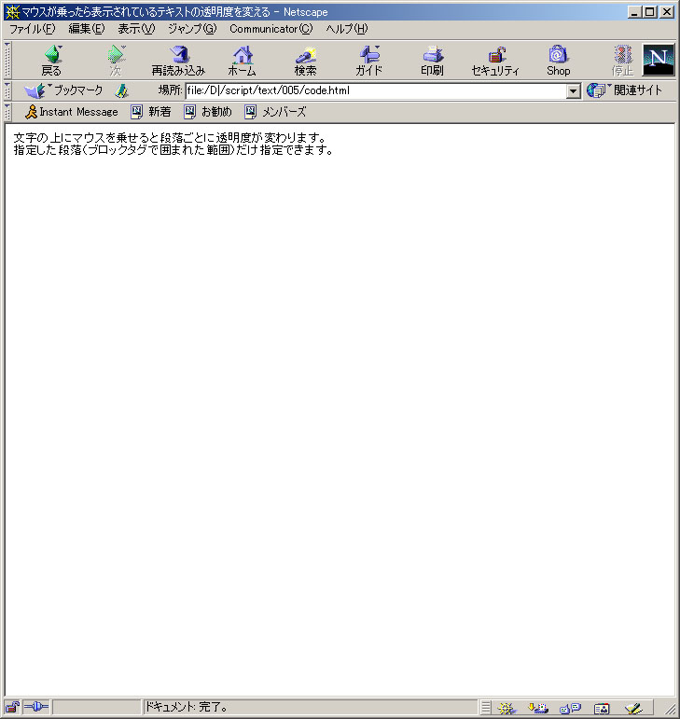Open セキュリティ security info

(495, 61)
